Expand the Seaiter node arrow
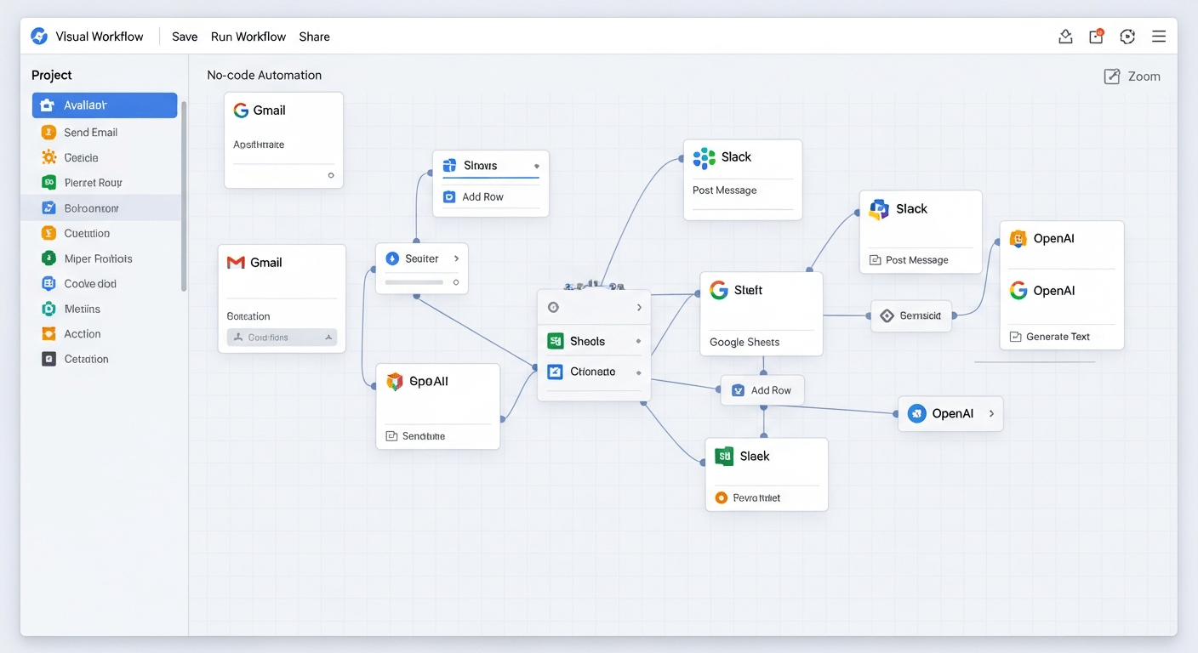 click(456, 258)
